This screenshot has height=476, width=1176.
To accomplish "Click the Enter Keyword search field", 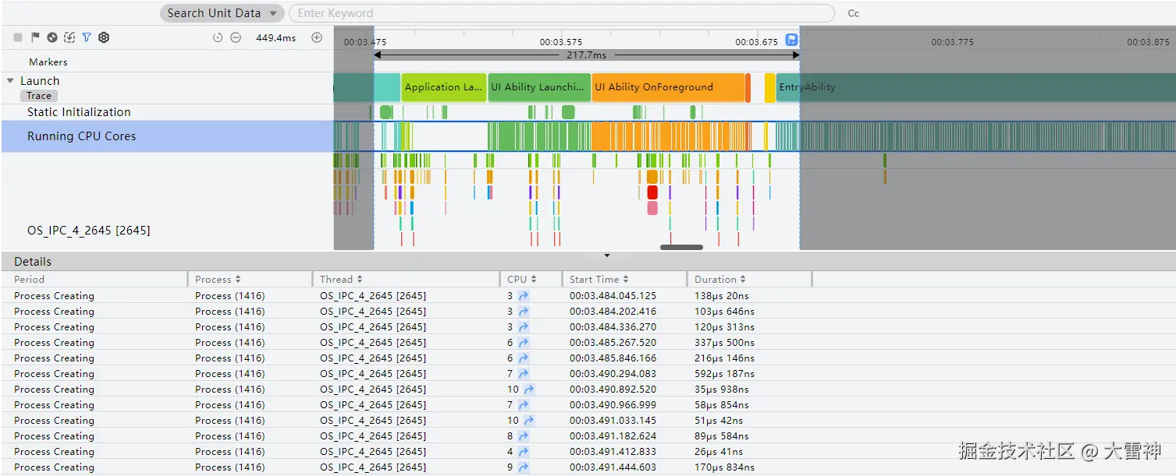I will 562,13.
